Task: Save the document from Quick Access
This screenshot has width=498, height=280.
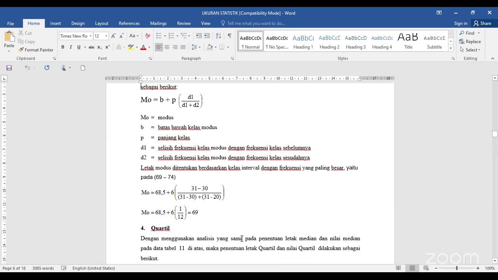Action: [9, 68]
